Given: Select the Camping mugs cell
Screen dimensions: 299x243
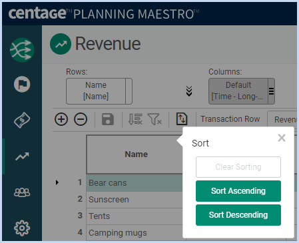Looking at the screenshot, I should 135,233.
